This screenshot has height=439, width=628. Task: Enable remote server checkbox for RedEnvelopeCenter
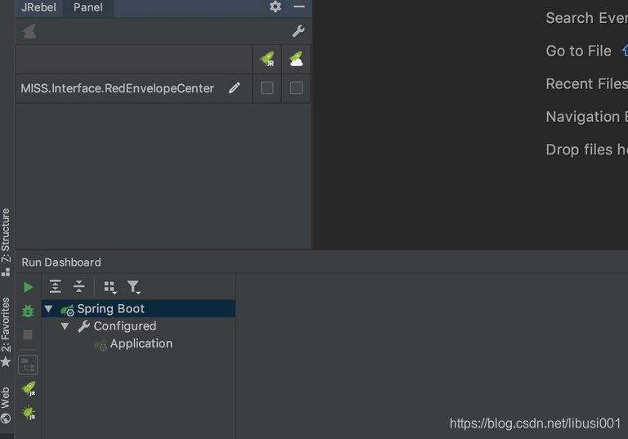[x=296, y=88]
